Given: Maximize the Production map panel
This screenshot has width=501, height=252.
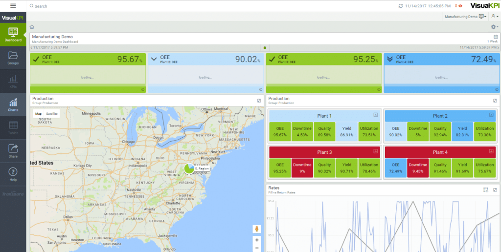Looking at the screenshot, I should pos(259,101).
